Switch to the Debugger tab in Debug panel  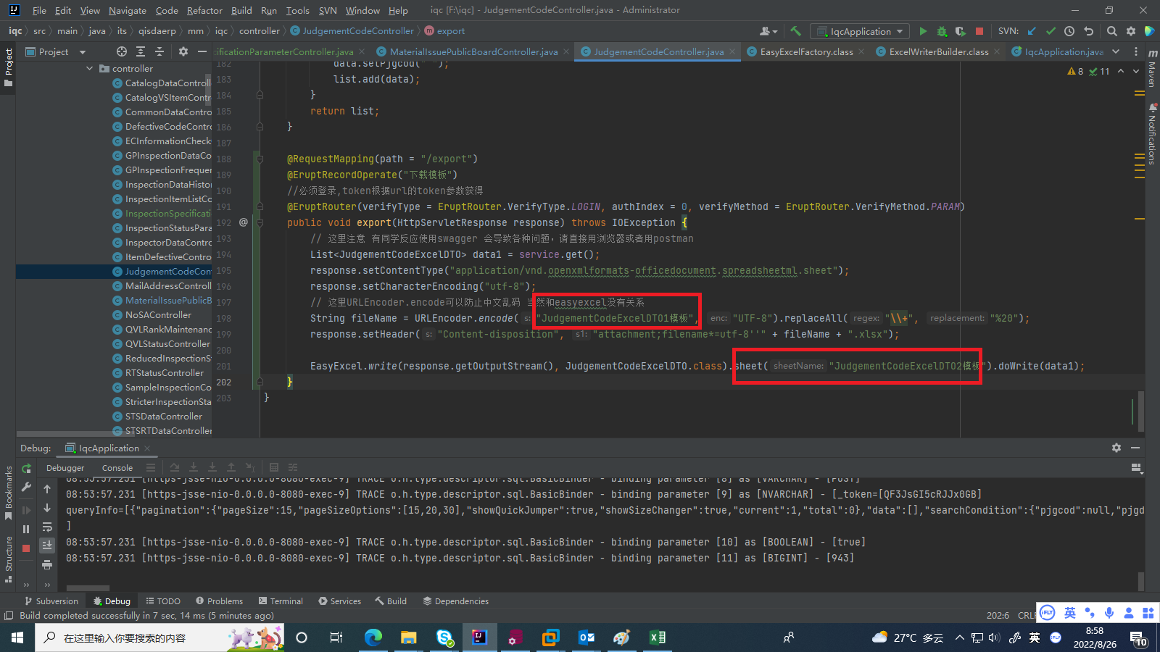pyautogui.click(x=65, y=467)
